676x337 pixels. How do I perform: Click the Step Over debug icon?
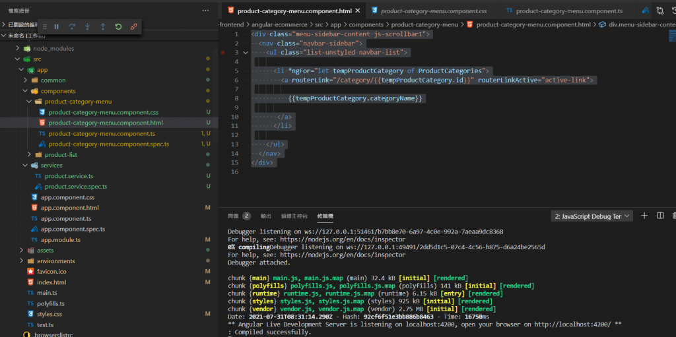(x=72, y=26)
